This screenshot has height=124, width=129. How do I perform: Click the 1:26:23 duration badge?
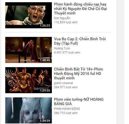pos(45,26)
